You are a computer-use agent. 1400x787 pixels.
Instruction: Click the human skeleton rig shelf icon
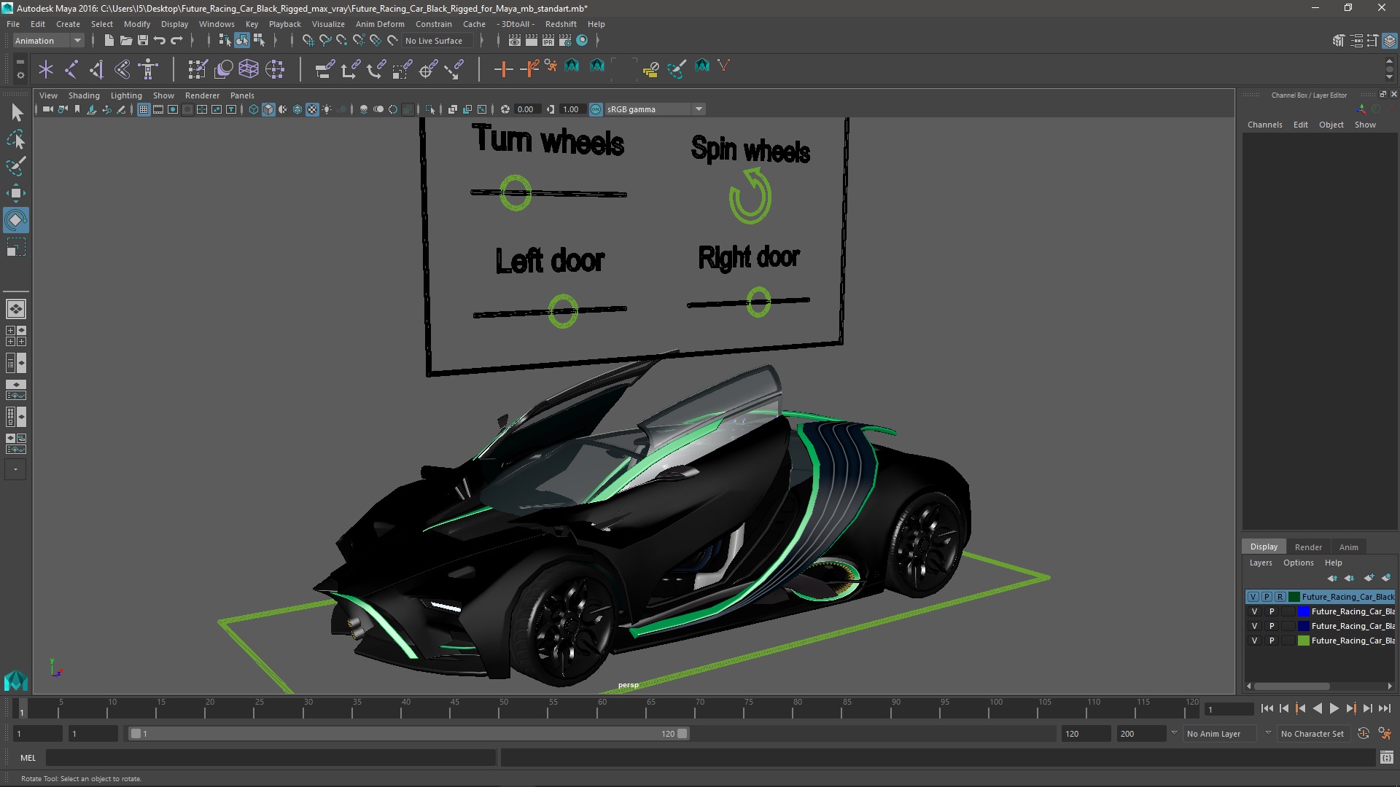[148, 69]
